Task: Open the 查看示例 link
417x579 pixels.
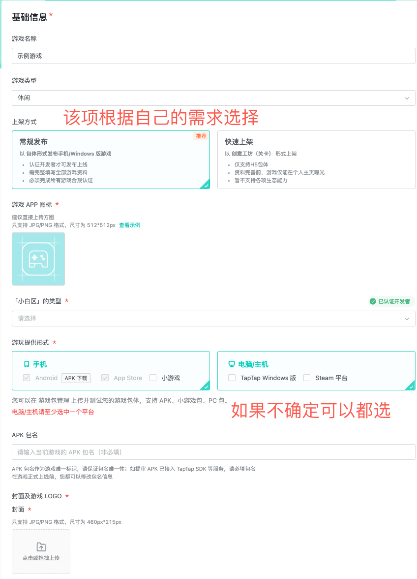Action: (x=129, y=225)
